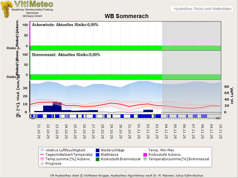
Task: Click the relative Luftfeuchtigkeit legend swatch
Action: [x=43, y=150]
